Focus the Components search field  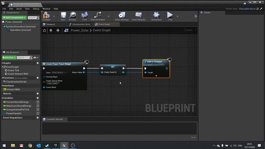pyautogui.click(x=34, y=17)
